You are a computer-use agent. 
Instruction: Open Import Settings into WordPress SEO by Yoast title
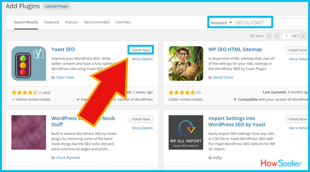coord(237,121)
